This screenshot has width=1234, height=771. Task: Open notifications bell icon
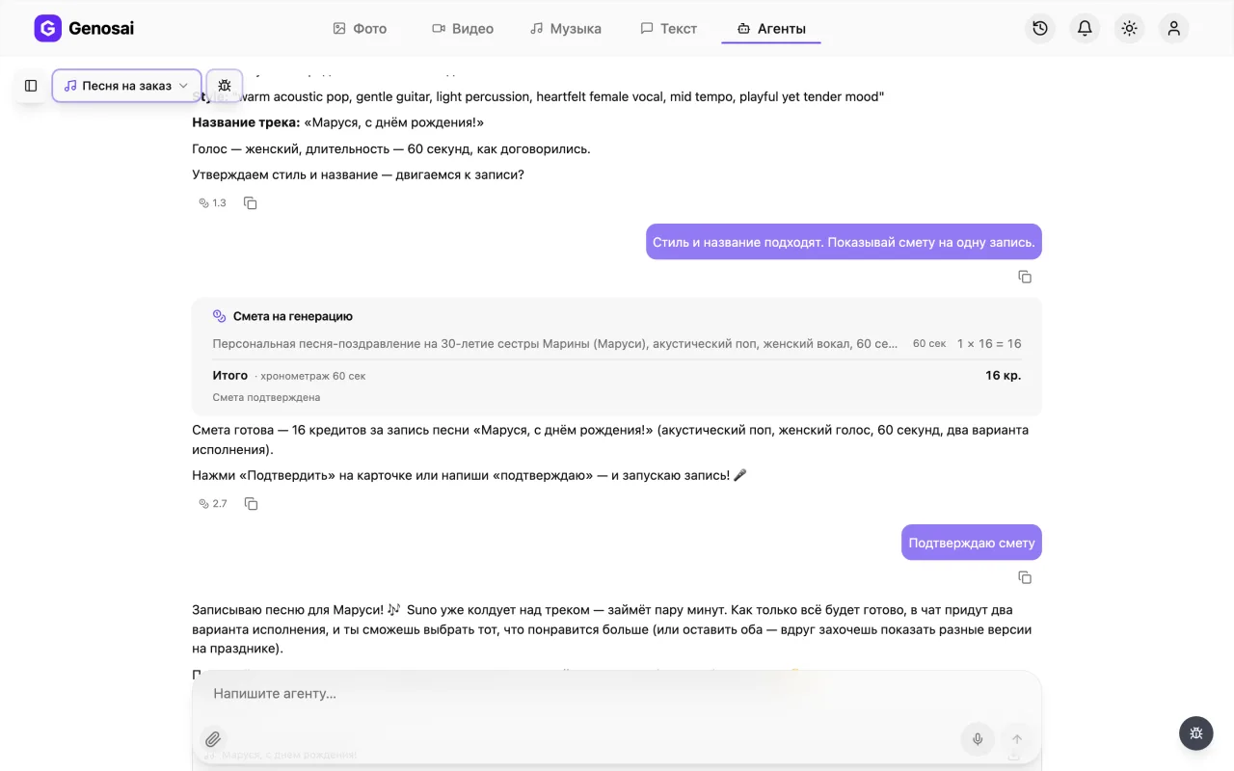[x=1085, y=29]
